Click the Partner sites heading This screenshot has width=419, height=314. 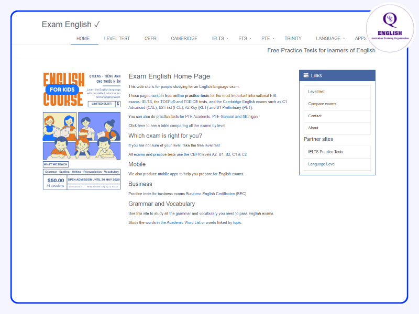point(318,139)
